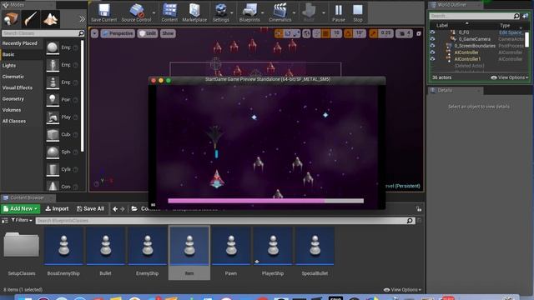Maximize viewport with corner icon
This screenshot has height=300, width=534.
419,33
